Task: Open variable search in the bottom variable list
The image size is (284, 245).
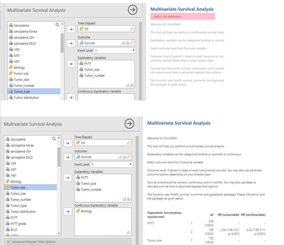Action: coord(54,138)
